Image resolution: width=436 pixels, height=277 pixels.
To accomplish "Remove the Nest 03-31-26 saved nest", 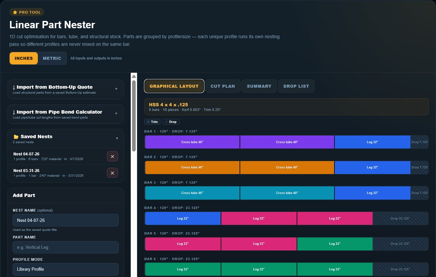I will tap(112, 173).
